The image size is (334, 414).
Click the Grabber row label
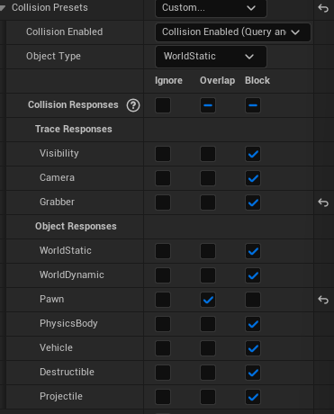(57, 202)
